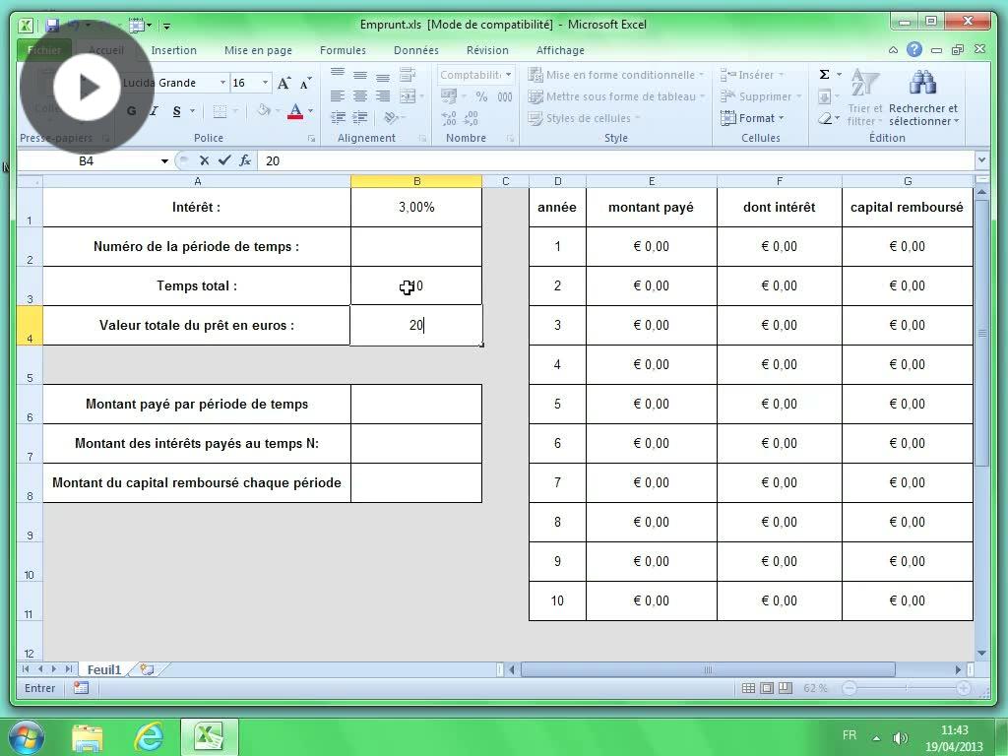
Task: Toggle bold formatting in the Police group
Action: [x=132, y=109]
